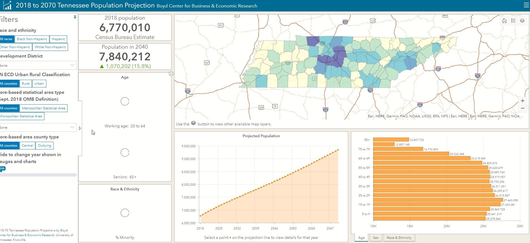
Task: Select the Hispanic race filter
Action: pos(58,39)
